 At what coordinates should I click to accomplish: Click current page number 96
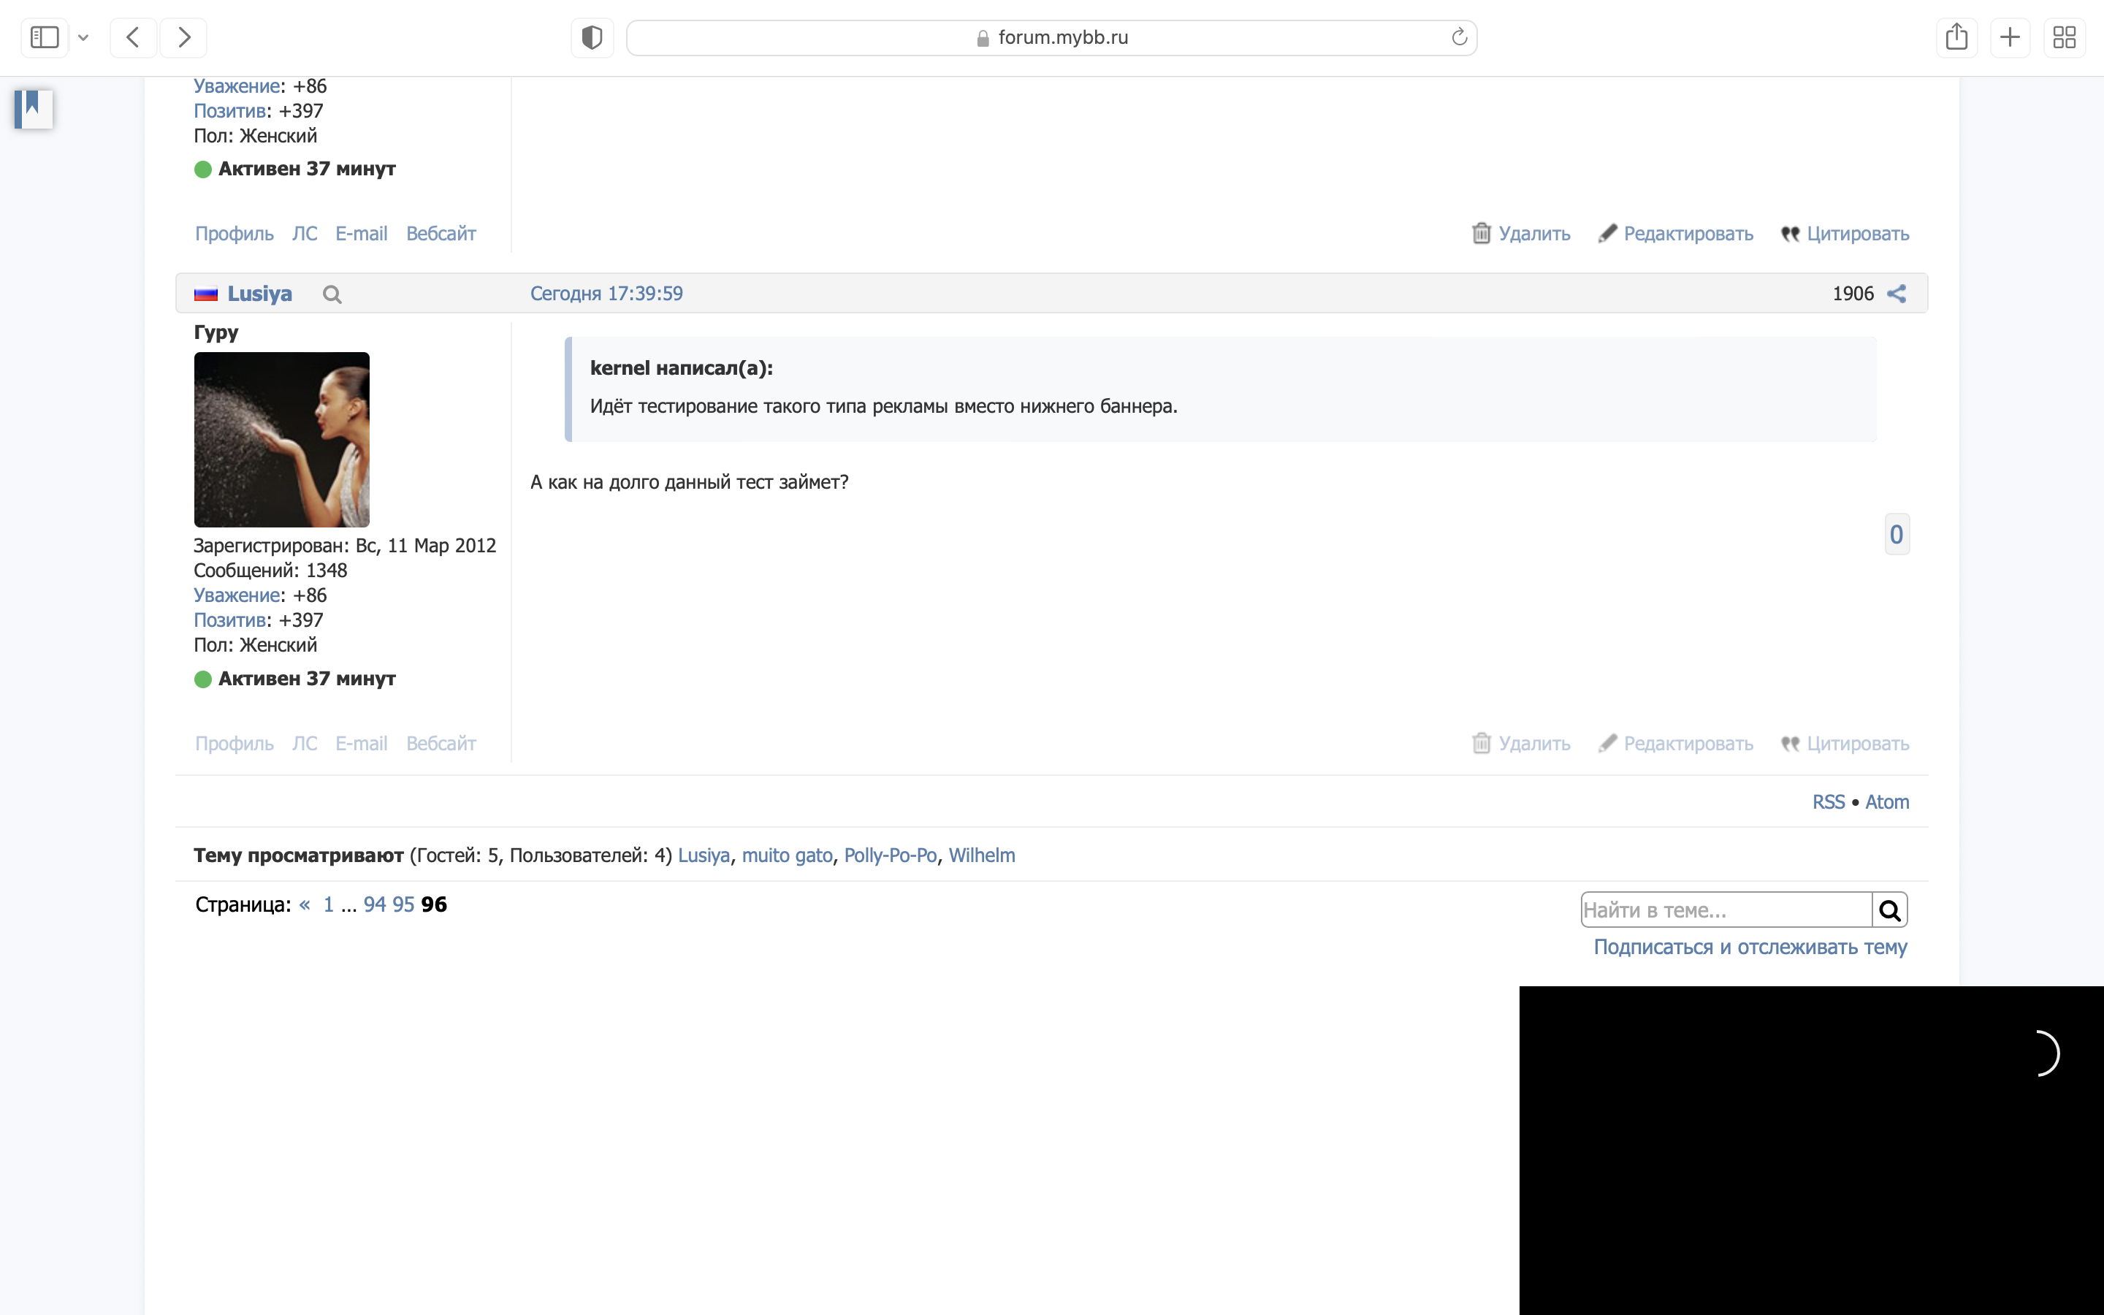[x=434, y=904]
